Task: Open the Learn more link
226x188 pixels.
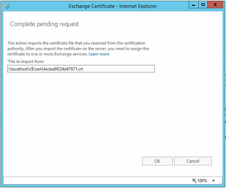Action: [x=99, y=54]
